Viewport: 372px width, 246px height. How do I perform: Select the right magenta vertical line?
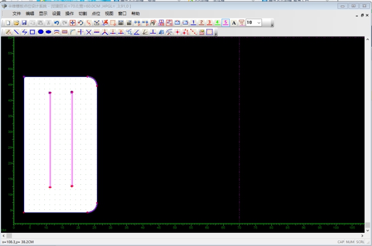tap(72, 139)
